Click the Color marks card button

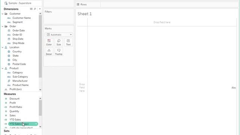pyautogui.click(x=49, y=42)
